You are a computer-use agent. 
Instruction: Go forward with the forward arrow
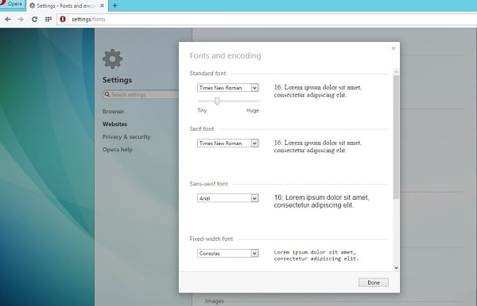[21, 19]
